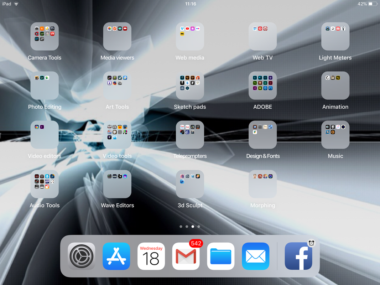Open the Files app in the dock
Screen dimensions: 380x285
coord(221,256)
